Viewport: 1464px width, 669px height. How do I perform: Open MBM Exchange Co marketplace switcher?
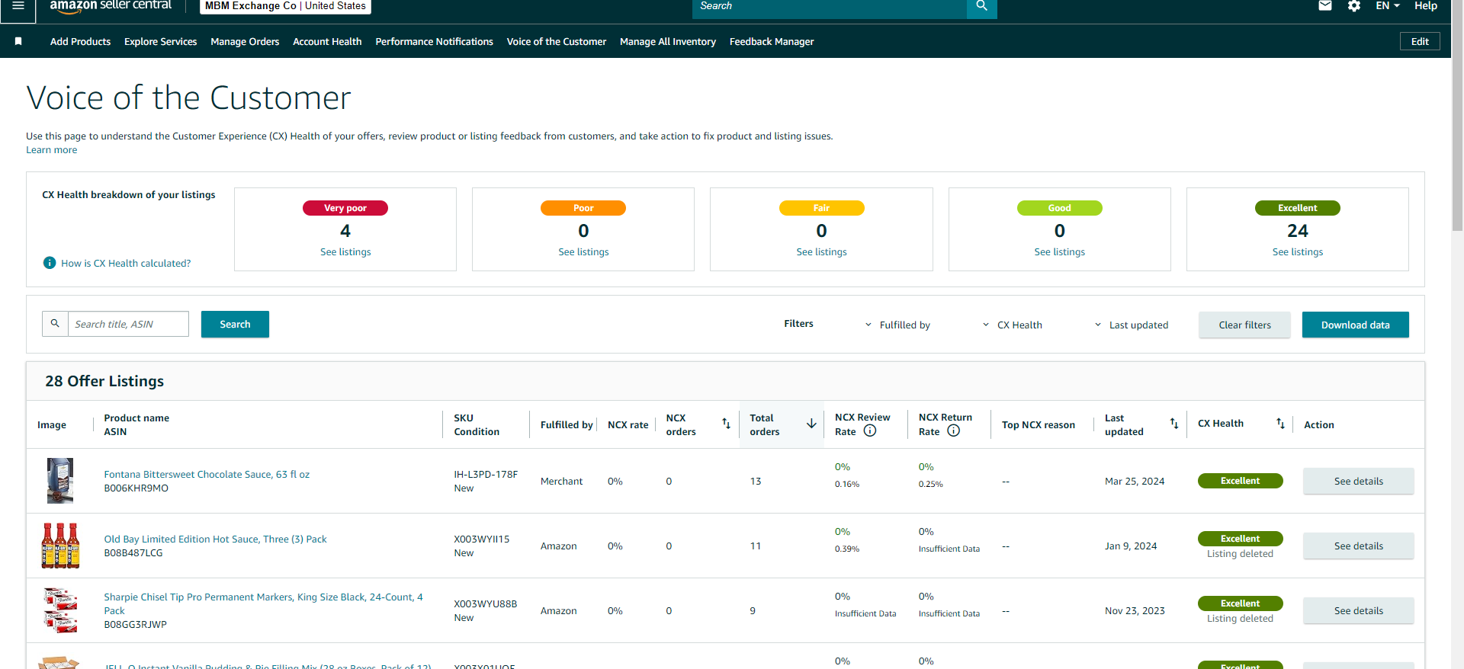[x=286, y=6]
